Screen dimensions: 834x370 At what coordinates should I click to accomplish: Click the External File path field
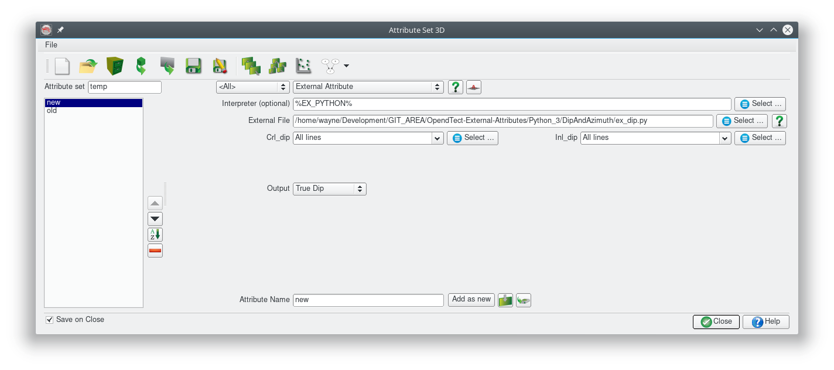(503, 121)
